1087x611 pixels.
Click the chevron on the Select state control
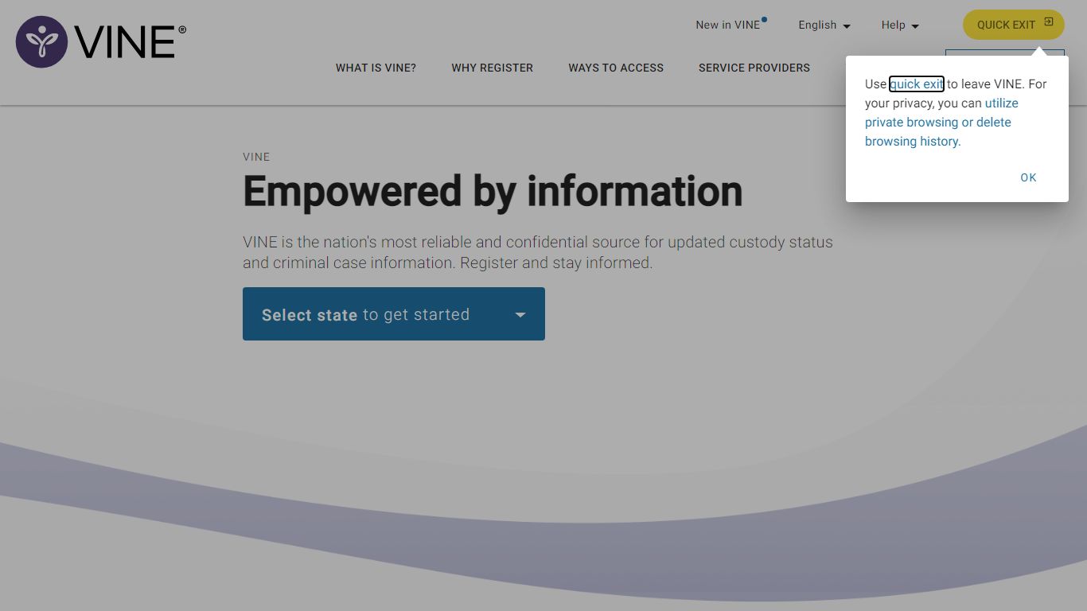click(x=520, y=313)
